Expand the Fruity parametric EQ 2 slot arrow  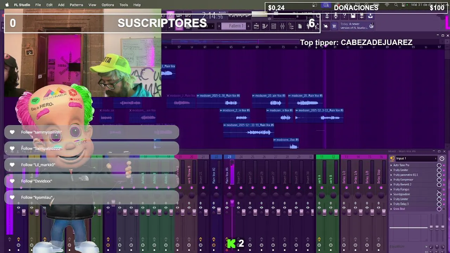(391, 175)
